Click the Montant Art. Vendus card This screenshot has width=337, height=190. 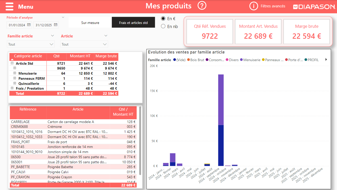point(258,31)
